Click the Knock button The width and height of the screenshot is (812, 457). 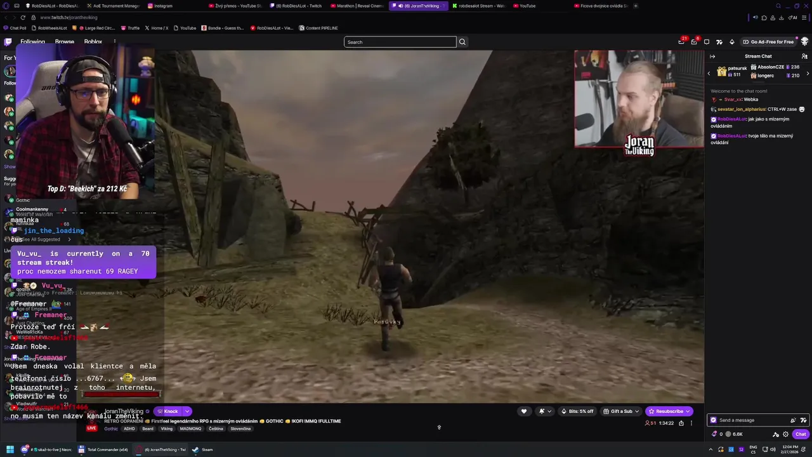[x=167, y=411]
